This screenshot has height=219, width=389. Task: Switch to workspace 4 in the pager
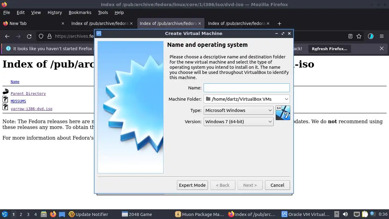click(x=35, y=214)
